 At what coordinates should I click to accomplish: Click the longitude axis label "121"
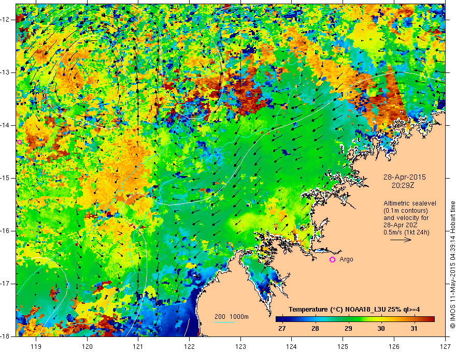click(138, 346)
